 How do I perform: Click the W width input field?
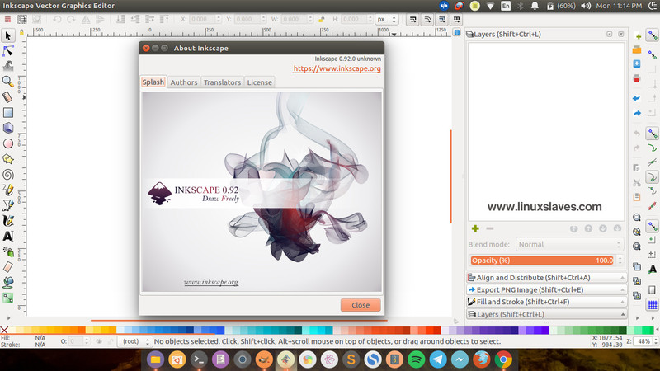point(295,19)
